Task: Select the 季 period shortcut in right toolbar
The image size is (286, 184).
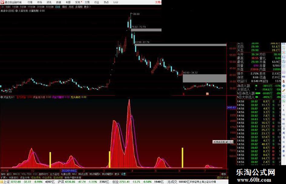Action: tap(284, 151)
